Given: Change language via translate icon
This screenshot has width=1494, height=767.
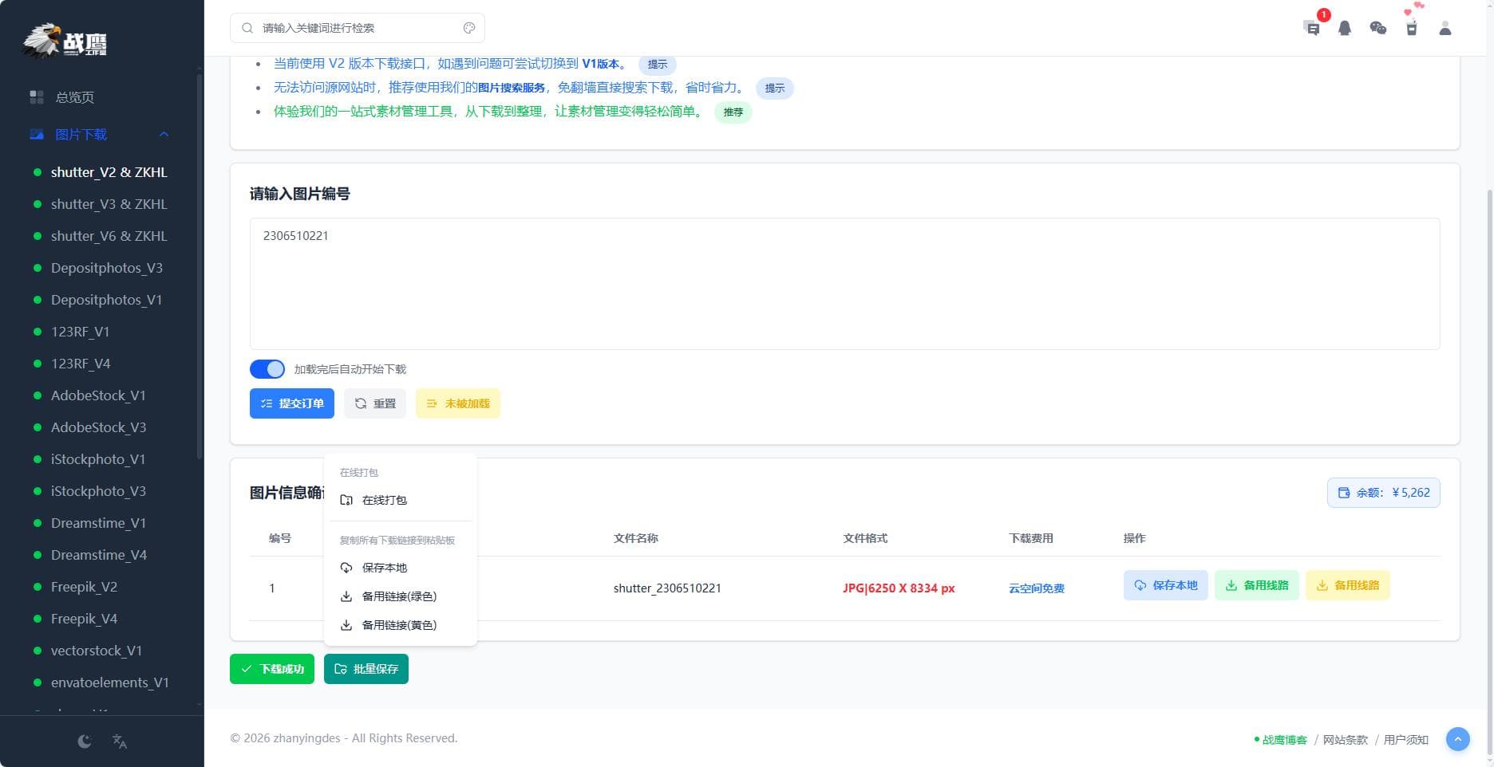Looking at the screenshot, I should (x=120, y=741).
